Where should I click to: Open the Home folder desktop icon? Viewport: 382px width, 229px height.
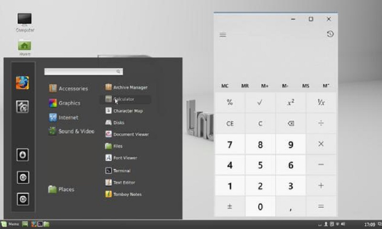25,48
